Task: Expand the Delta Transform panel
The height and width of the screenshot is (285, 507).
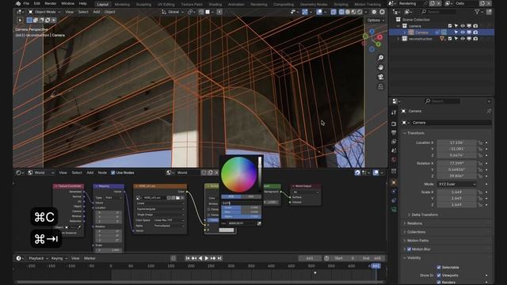Action: (423, 215)
